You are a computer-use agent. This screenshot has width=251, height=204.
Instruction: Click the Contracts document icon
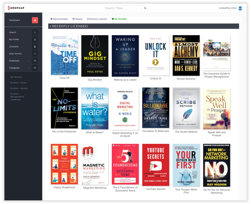tap(35, 46)
